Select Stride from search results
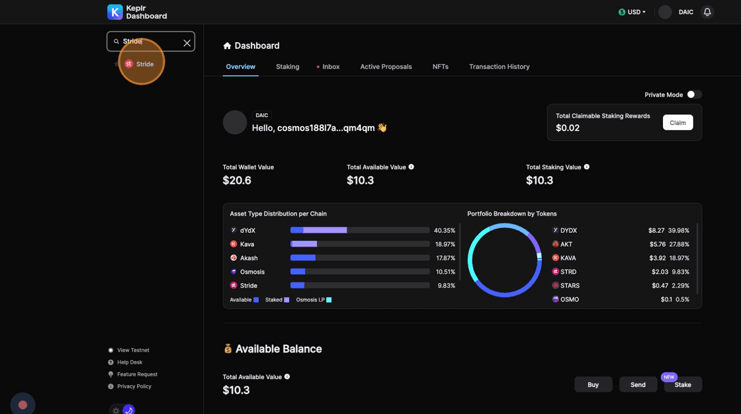The image size is (741, 414). click(140, 64)
